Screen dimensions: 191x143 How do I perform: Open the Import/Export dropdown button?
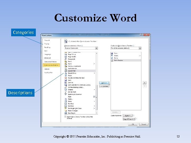click(129, 119)
